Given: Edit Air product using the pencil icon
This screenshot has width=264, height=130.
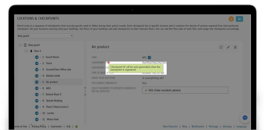Looking at the screenshot, I should pyautogui.click(x=228, y=47).
